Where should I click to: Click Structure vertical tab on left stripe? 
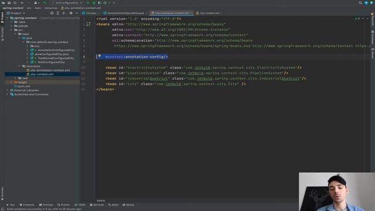pos(2,33)
